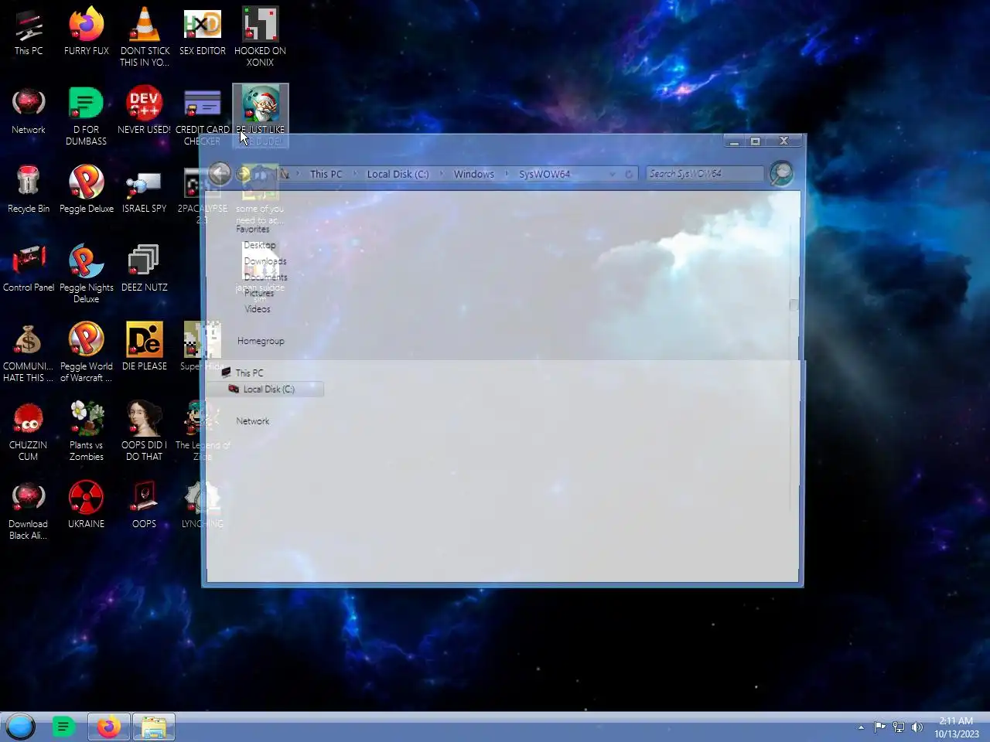
Task: Select the Network desktop icon
Action: pyautogui.click(x=29, y=110)
